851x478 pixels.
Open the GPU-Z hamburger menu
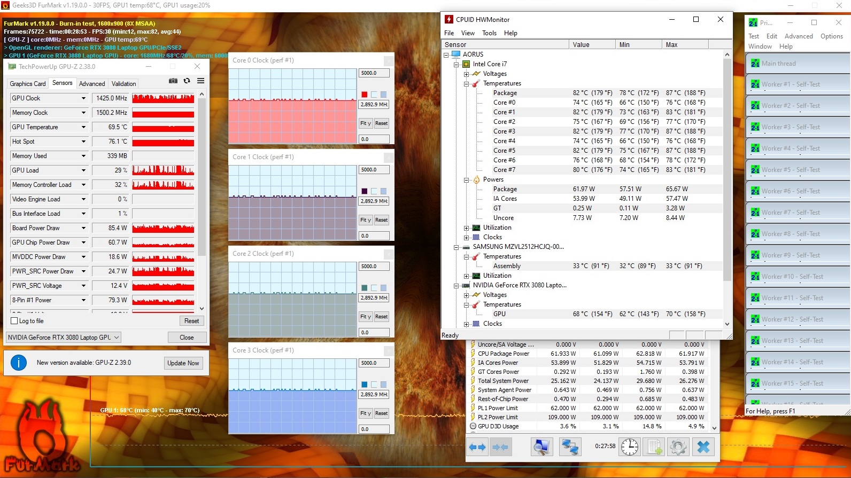pyautogui.click(x=201, y=81)
